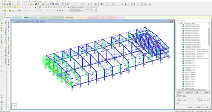212x112 pixels.
Task: Select the Back view cube icon
Action: (5, 7)
